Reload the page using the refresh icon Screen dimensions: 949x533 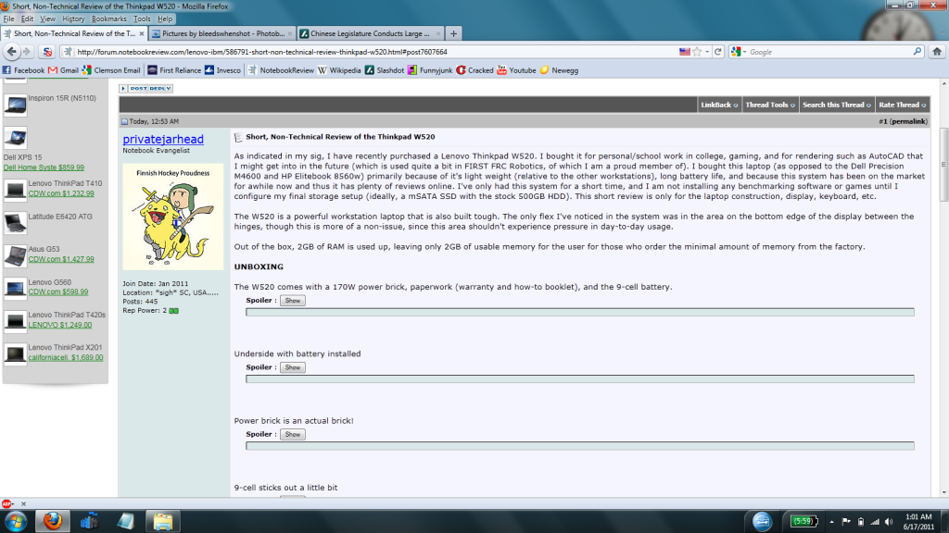718,52
